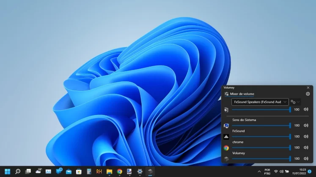The height and width of the screenshot is (177, 316).
Task: Open the notification center badge
Action: [x=310, y=172]
